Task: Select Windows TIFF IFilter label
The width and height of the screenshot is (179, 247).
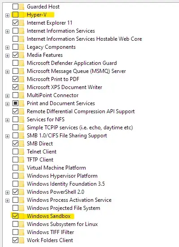Action: (x=51, y=232)
